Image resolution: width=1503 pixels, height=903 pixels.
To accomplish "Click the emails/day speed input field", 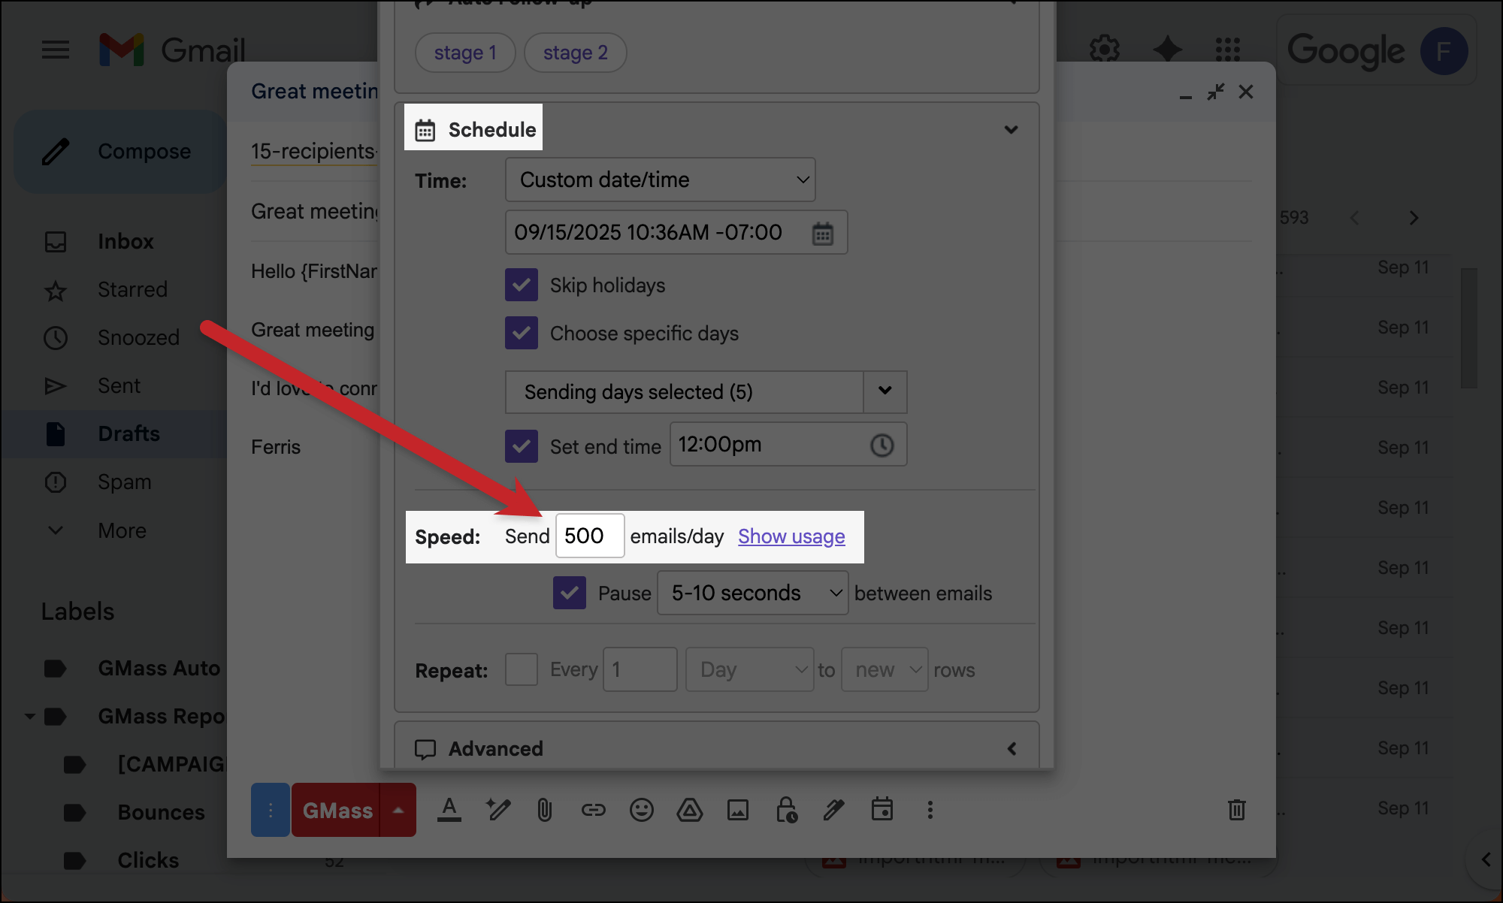I will (589, 536).
